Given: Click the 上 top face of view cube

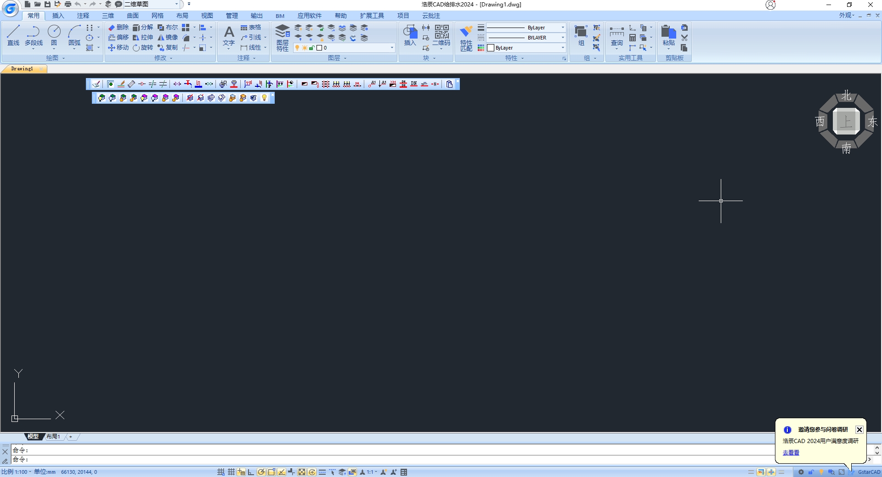Looking at the screenshot, I should tap(846, 122).
